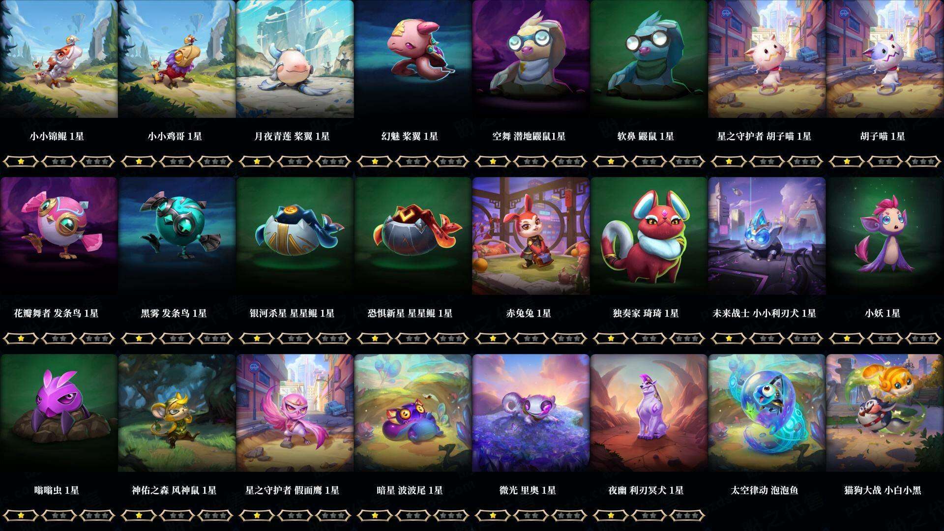944x531 pixels.
Task: Pick the 赤兔兔 rabbit card
Action: click(x=531, y=236)
